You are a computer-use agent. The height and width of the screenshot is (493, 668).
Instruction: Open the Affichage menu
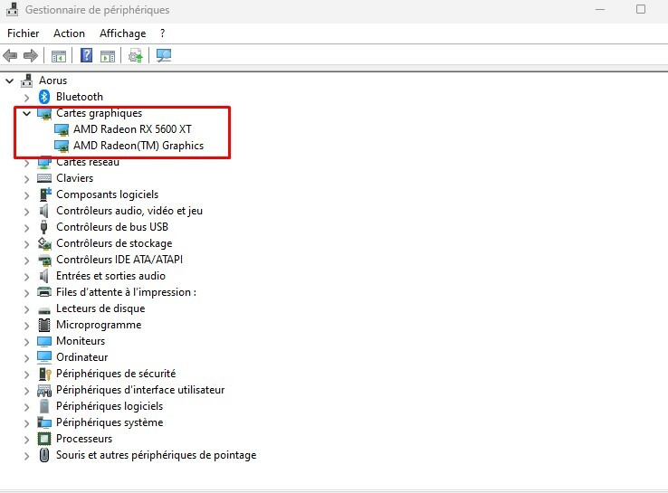(x=123, y=33)
